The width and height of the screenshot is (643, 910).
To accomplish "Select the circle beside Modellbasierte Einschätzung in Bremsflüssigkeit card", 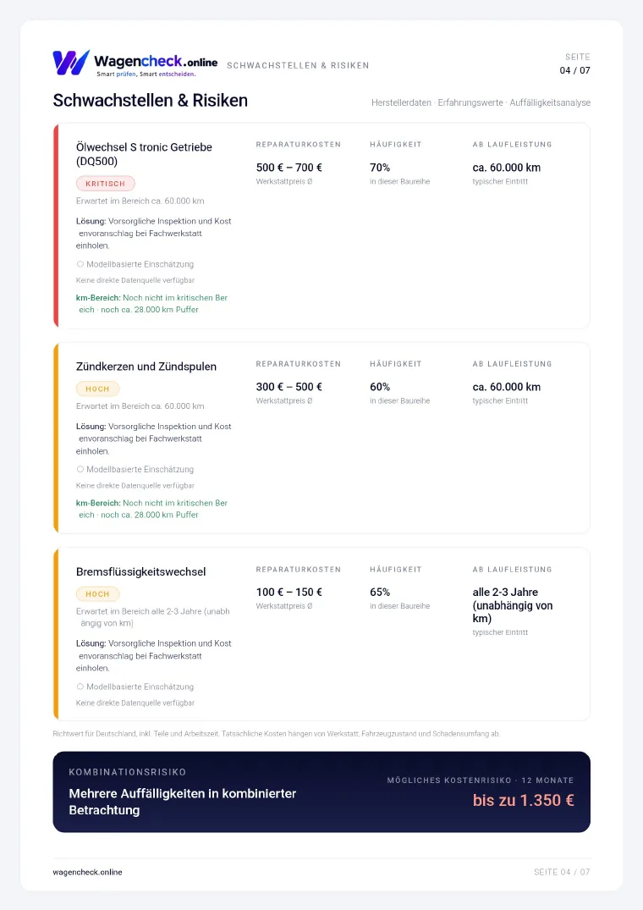I will (x=80, y=687).
